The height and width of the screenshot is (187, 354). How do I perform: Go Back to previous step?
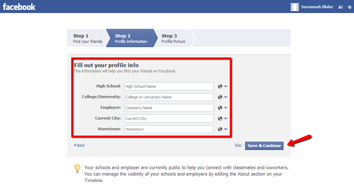79,145
